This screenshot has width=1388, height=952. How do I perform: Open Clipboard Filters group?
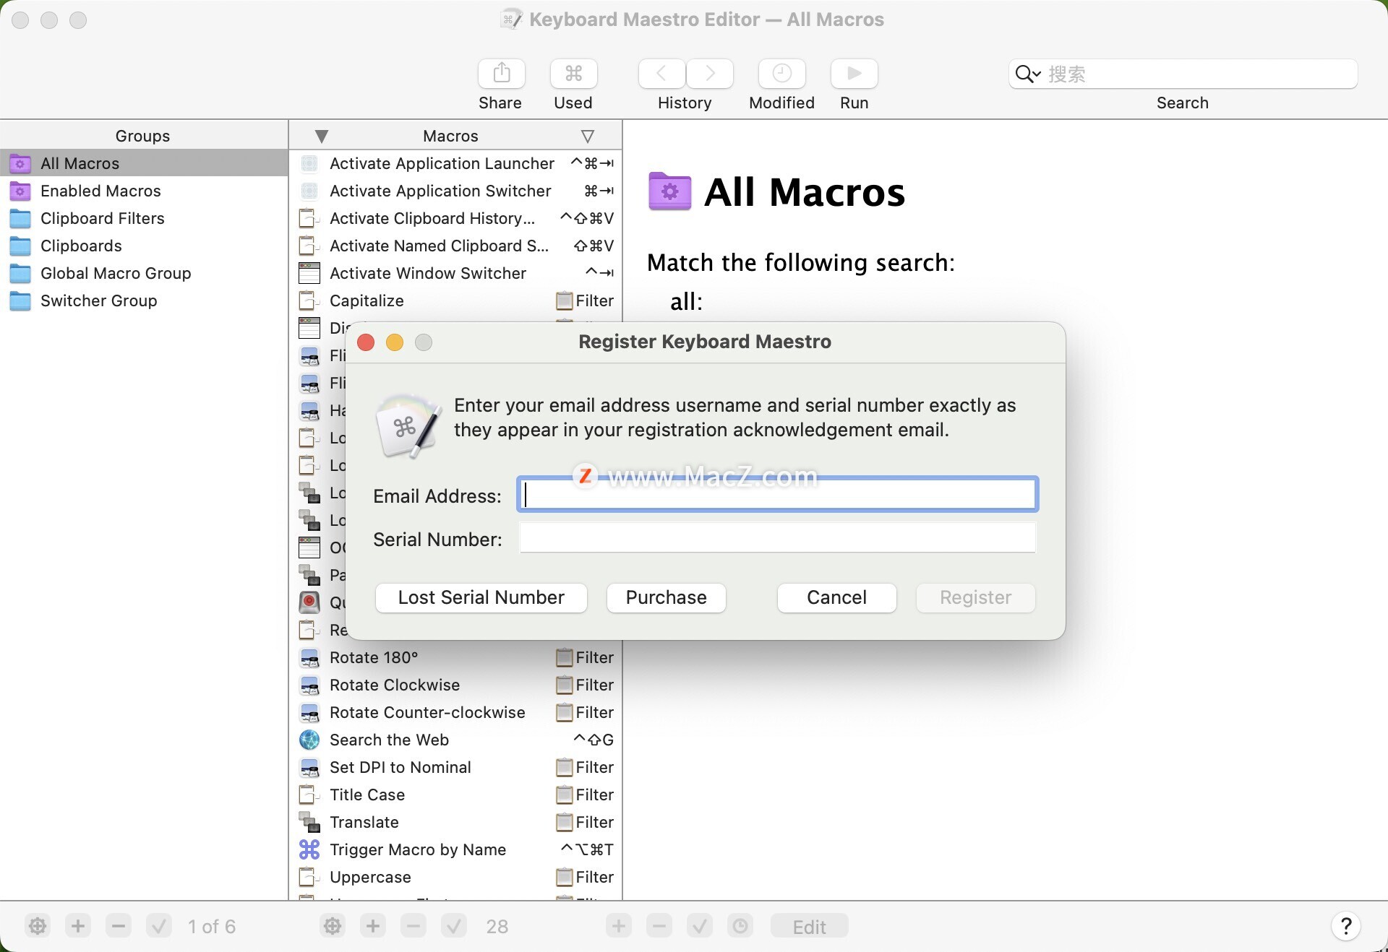pyautogui.click(x=144, y=218)
